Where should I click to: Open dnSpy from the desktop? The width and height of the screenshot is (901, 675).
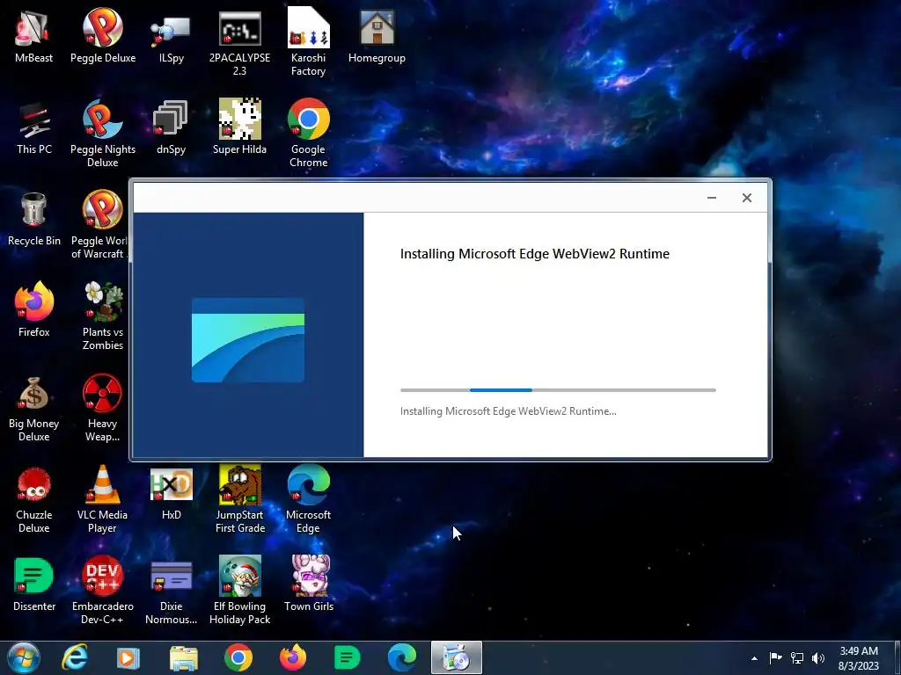pos(172,127)
